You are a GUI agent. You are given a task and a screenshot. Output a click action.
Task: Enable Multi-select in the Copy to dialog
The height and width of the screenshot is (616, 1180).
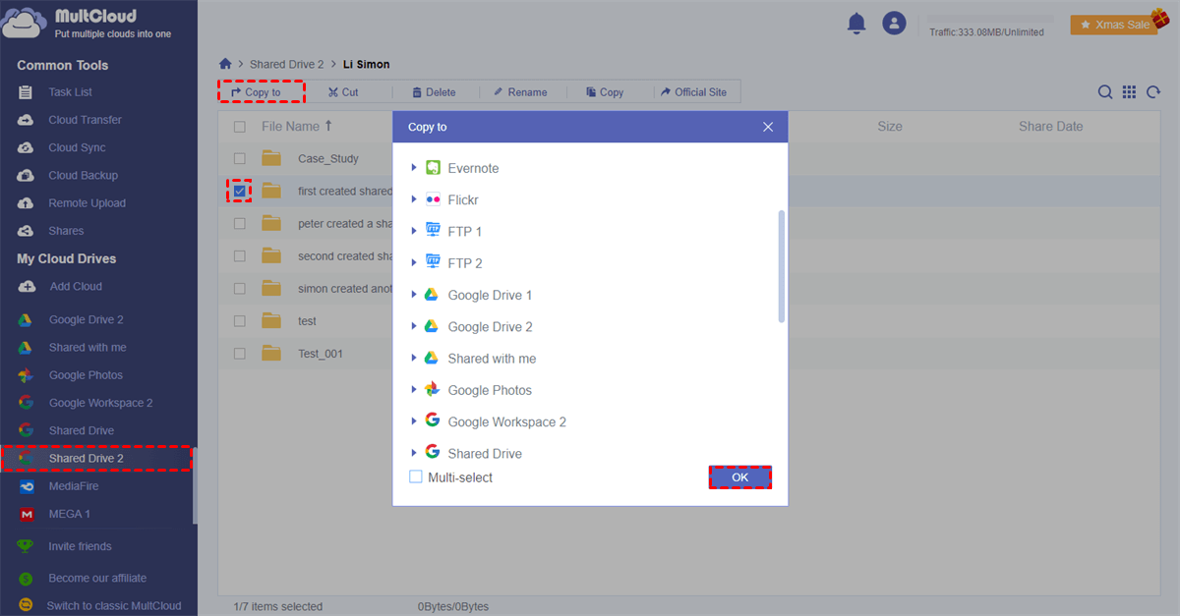point(415,476)
